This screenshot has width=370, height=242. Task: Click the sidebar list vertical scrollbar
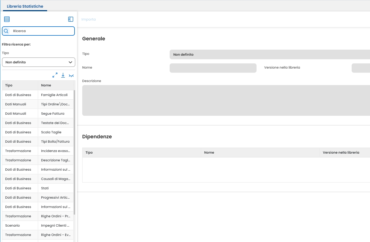click(74, 151)
